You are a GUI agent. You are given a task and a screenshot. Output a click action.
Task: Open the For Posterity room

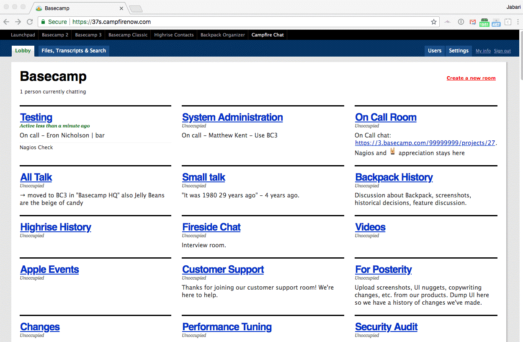(x=384, y=269)
